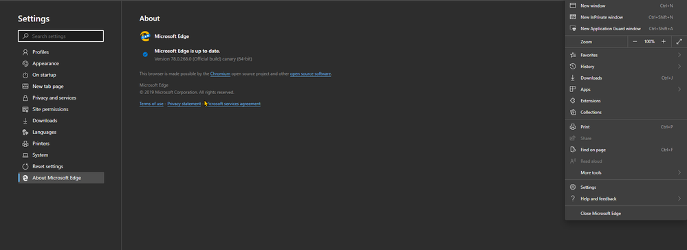This screenshot has width=687, height=250.
Task: Decrease zoom with the minus button
Action: (x=635, y=42)
